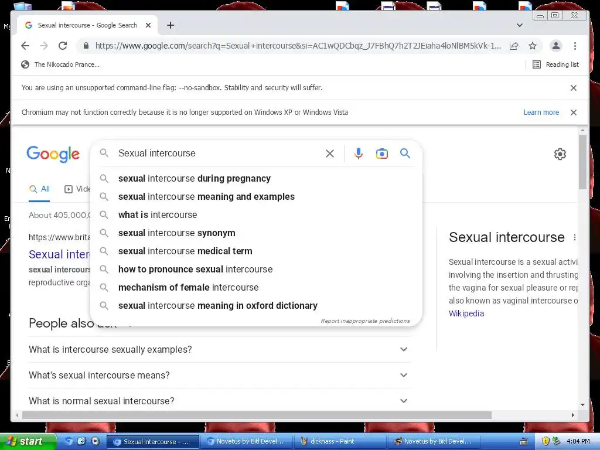Select suggestion 'during pregnancy'
The height and width of the screenshot is (450, 600).
[257, 178]
